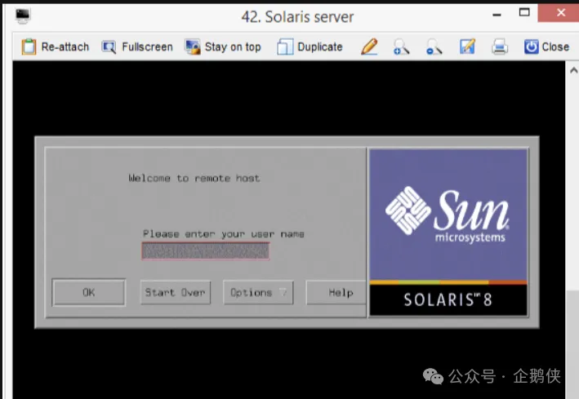
Task: Click the terminal icon in title bar
Action: pos(23,16)
